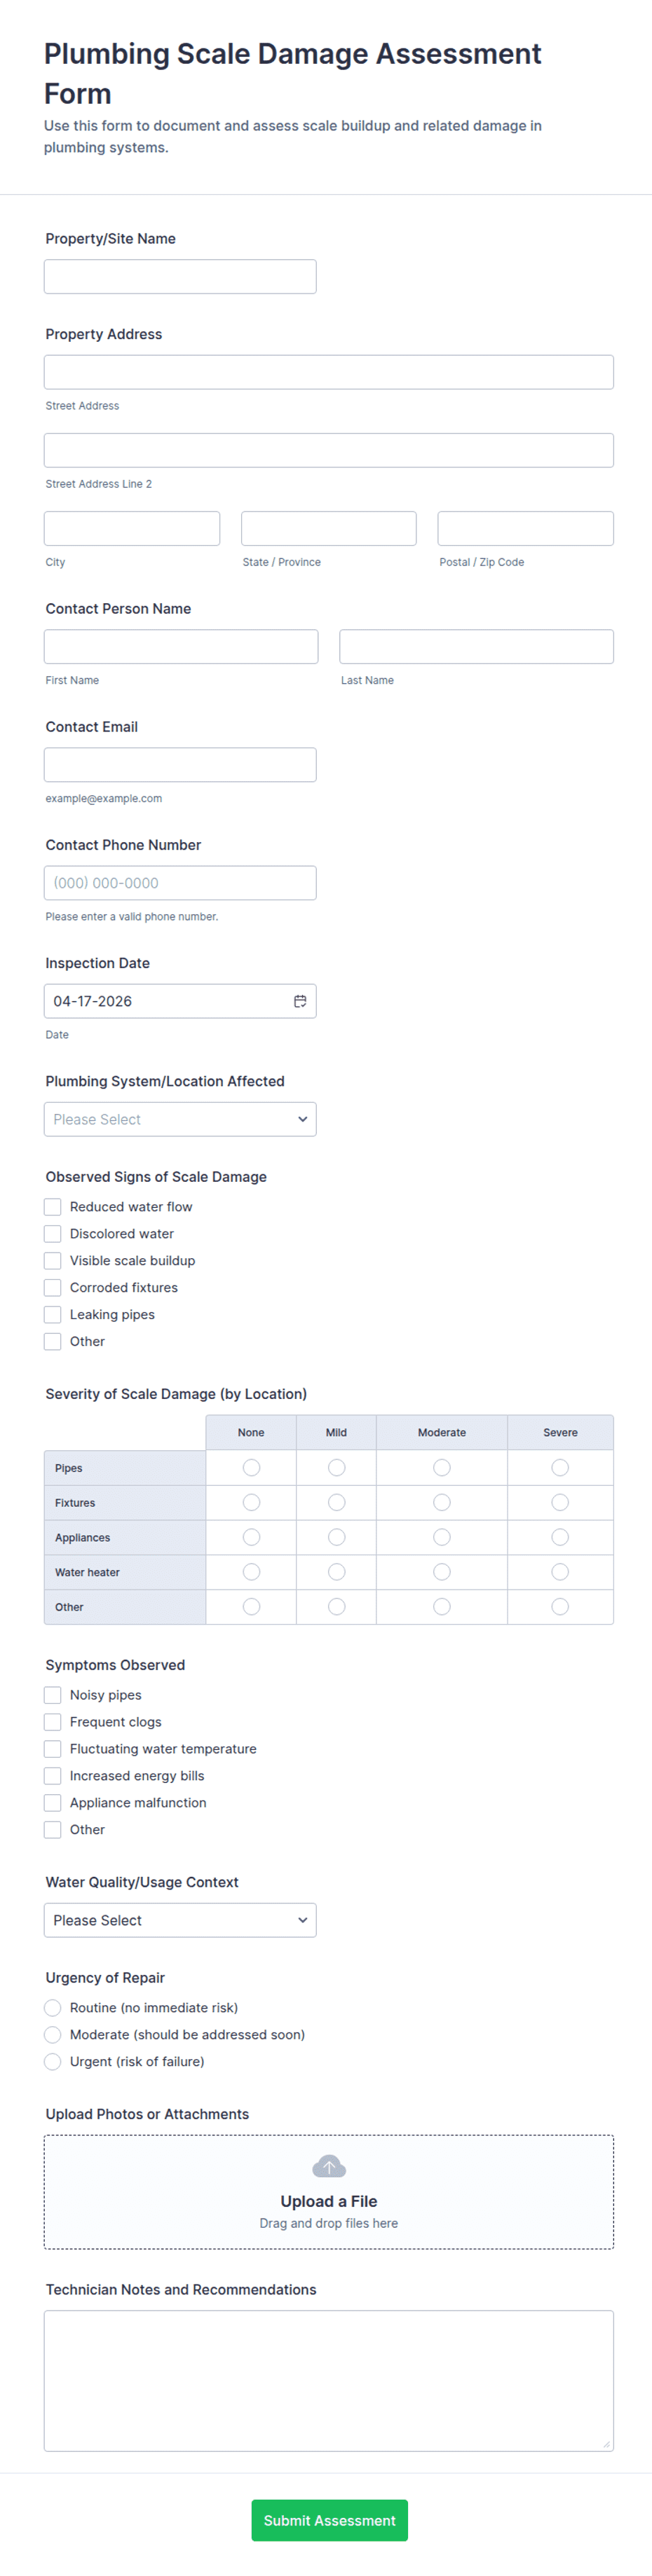Check the Reduced water flow checkbox

tap(53, 1207)
